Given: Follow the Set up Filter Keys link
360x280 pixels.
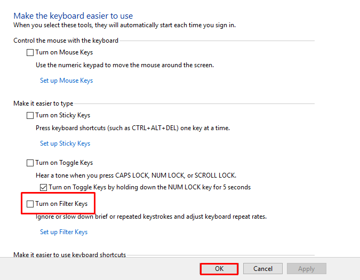Looking at the screenshot, I should [x=63, y=232].
